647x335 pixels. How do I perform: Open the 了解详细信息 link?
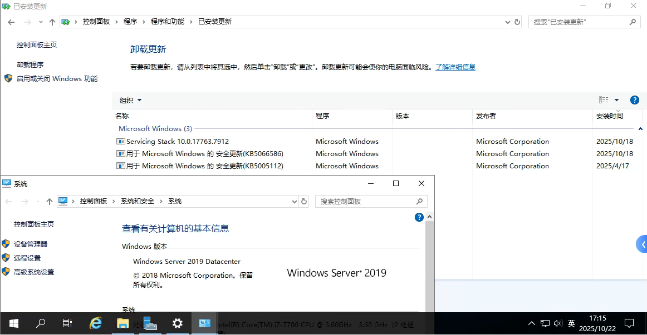tap(455, 67)
